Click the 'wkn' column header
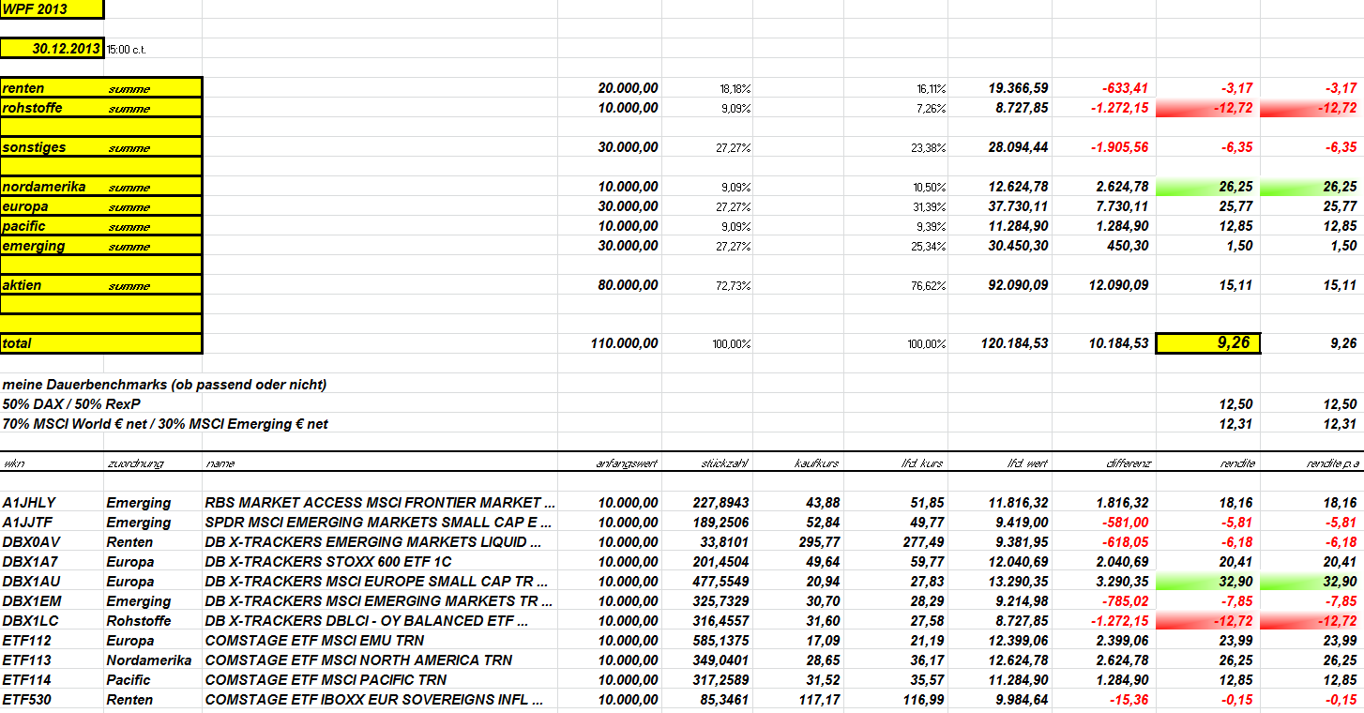The height and width of the screenshot is (713, 1364). tap(14, 463)
